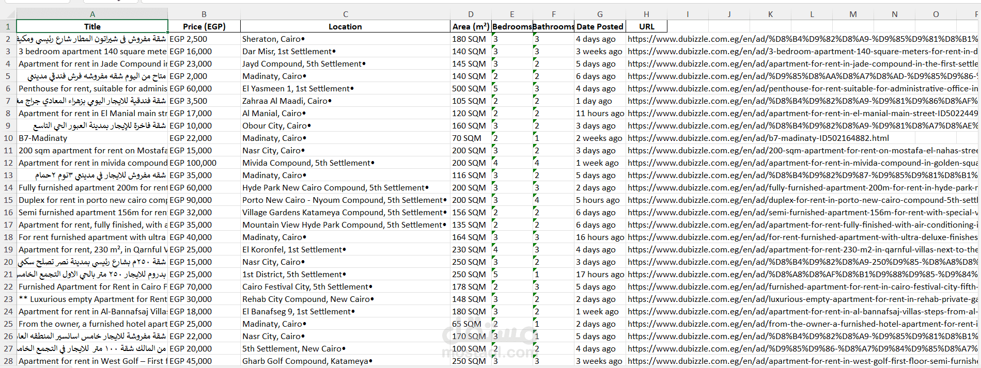Select location Gharb Golf Compound, Katameya

pos(345,361)
